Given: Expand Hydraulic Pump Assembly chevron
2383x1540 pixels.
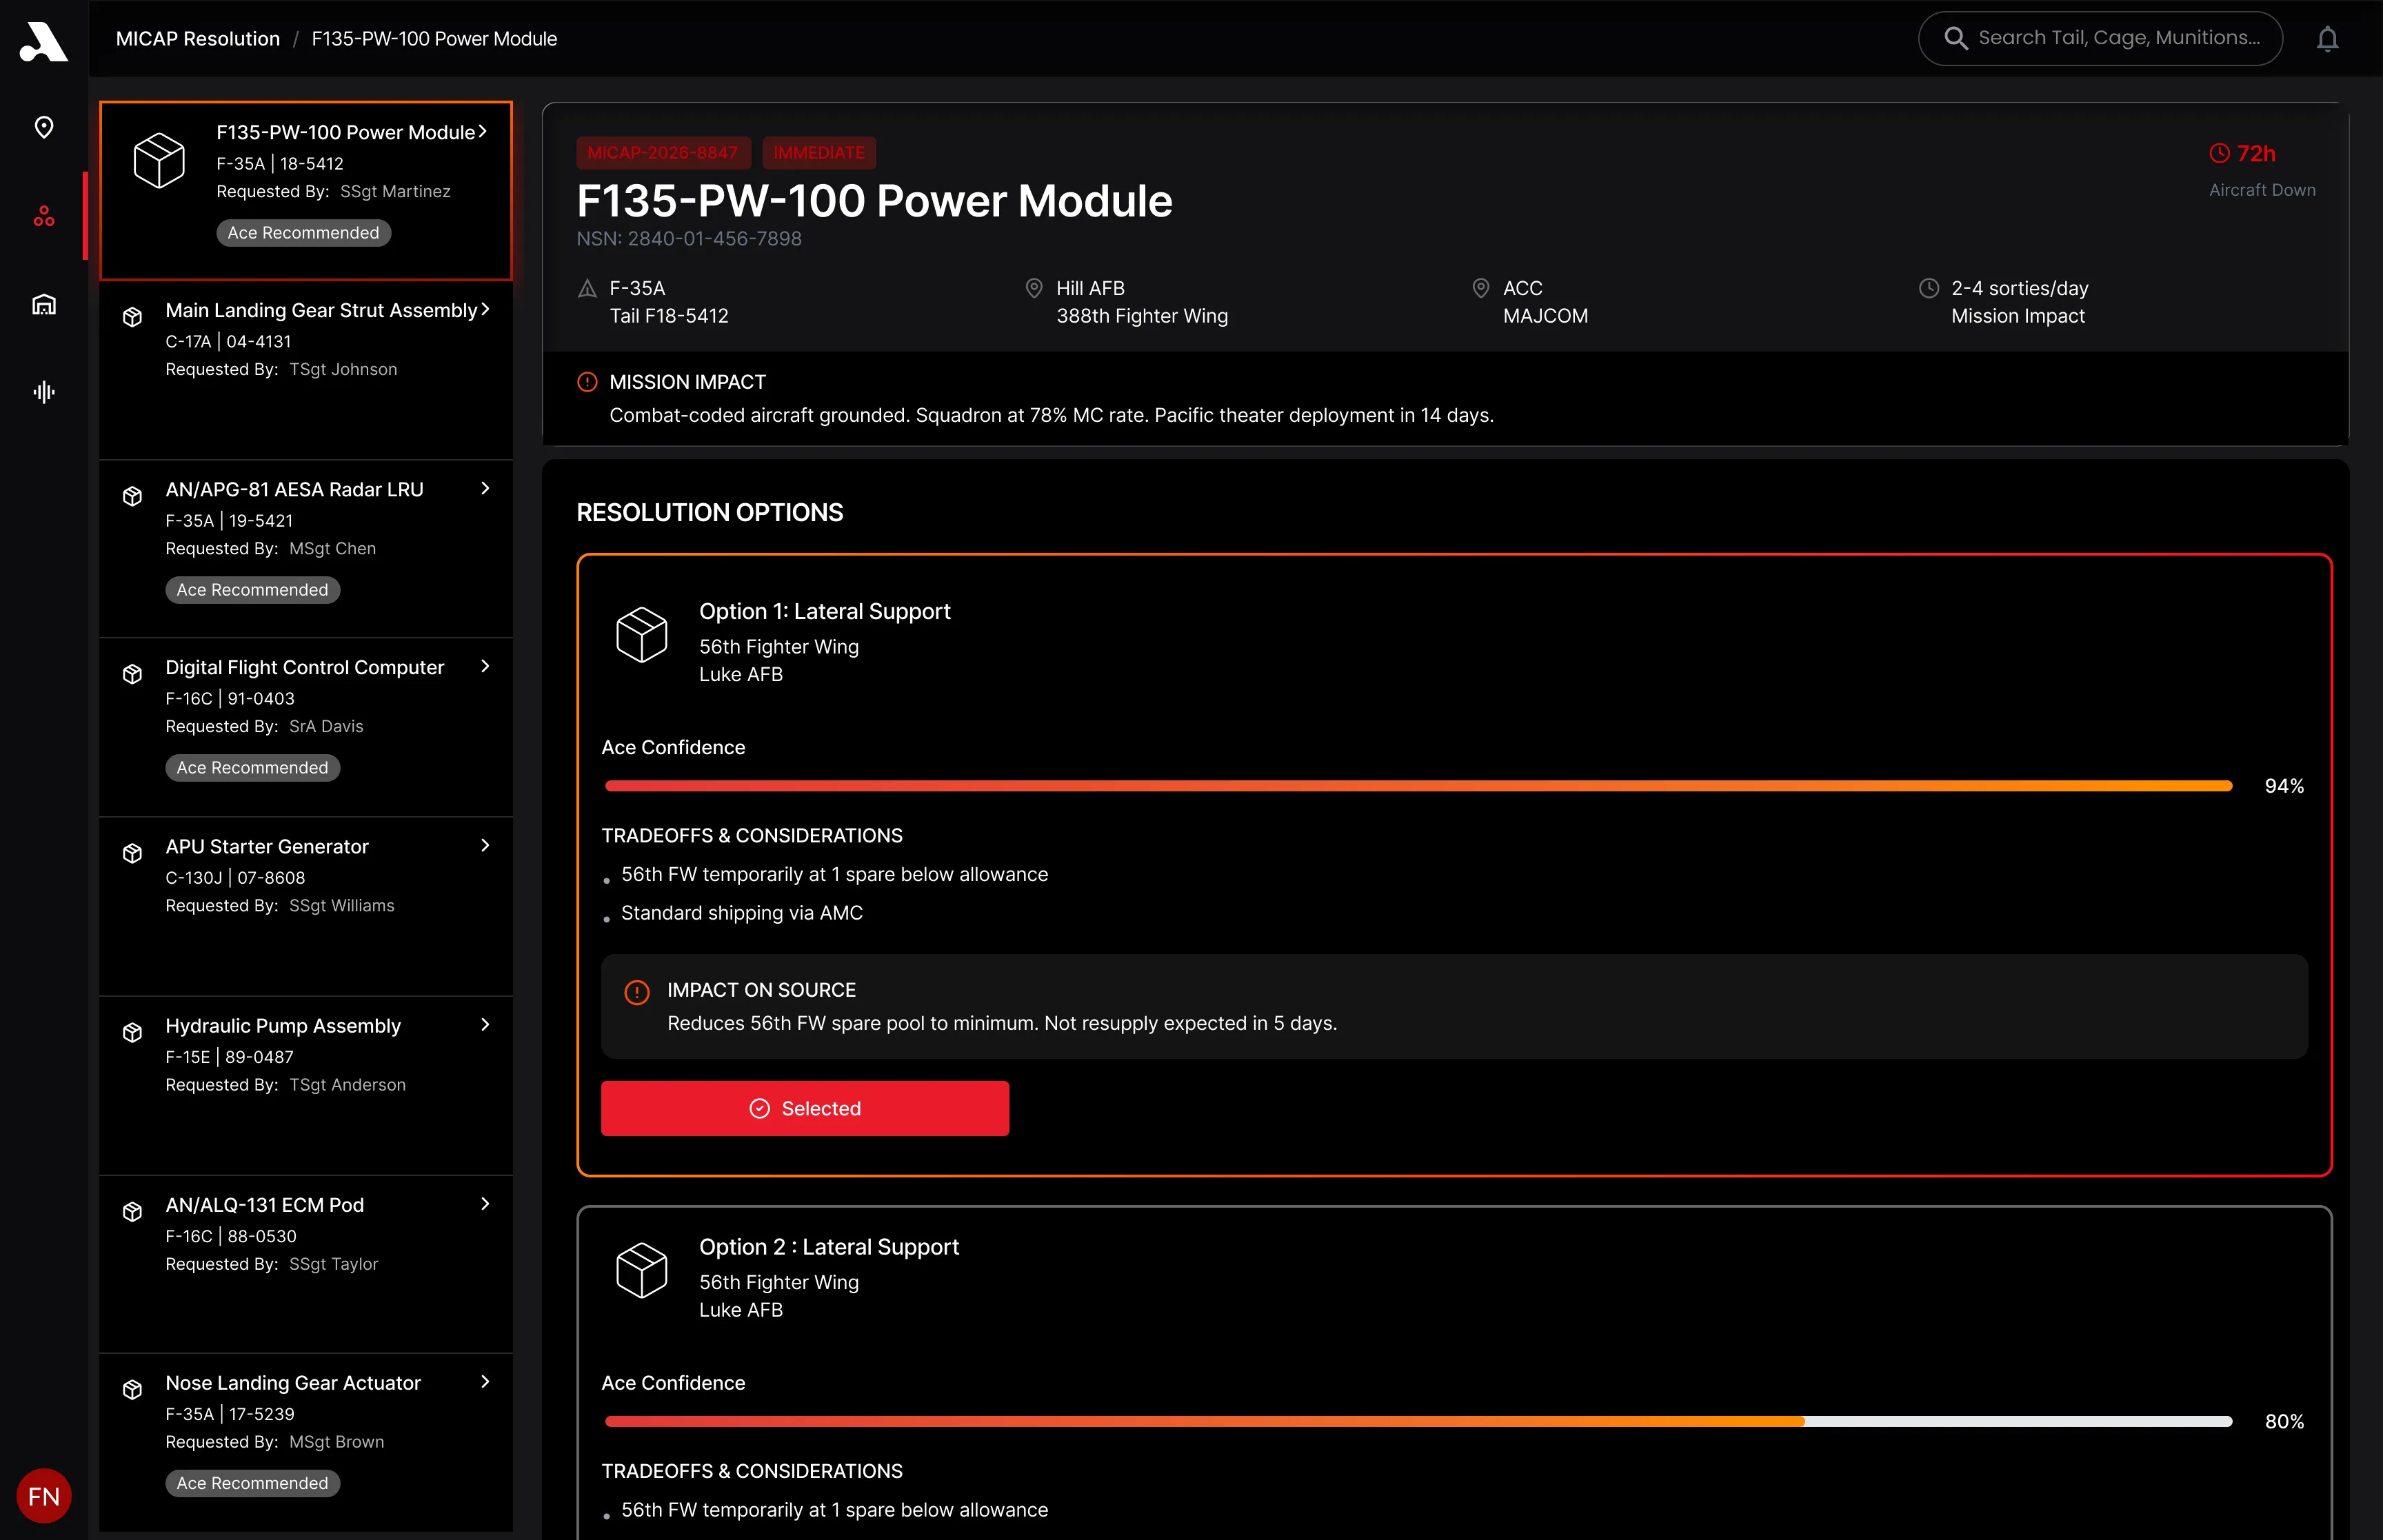Looking at the screenshot, I should pos(485,1024).
